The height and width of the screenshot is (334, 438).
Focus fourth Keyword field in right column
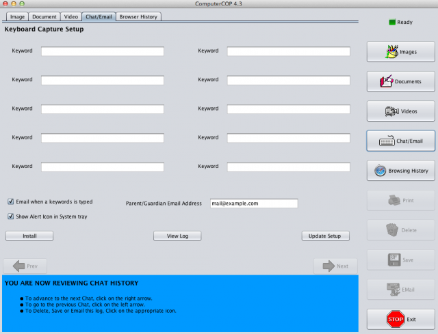point(289,138)
